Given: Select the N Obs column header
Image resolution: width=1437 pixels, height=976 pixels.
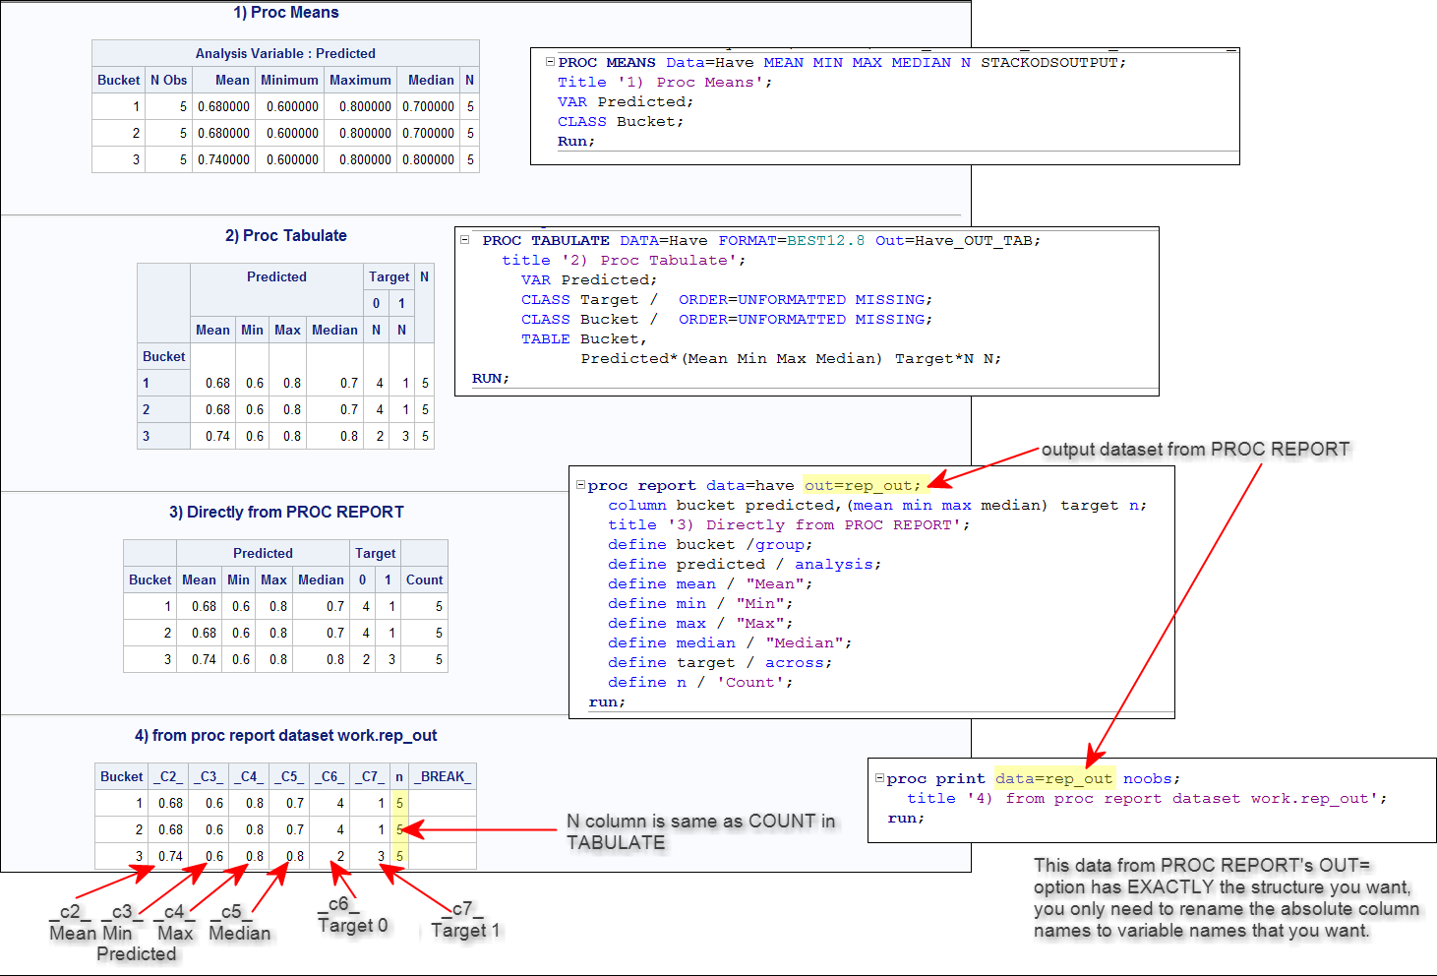Looking at the screenshot, I should (168, 80).
